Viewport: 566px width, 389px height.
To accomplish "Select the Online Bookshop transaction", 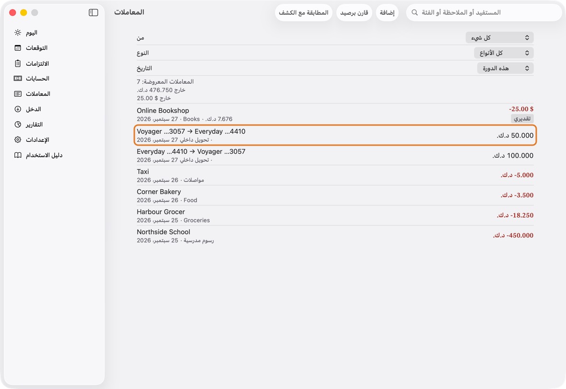I will pyautogui.click(x=335, y=114).
